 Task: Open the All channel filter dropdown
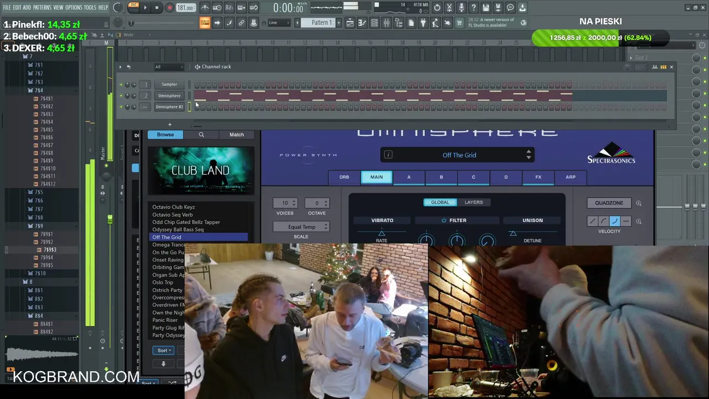(168, 67)
